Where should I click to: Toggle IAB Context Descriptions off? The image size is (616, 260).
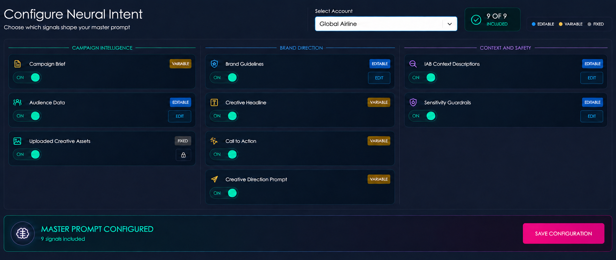423,77
